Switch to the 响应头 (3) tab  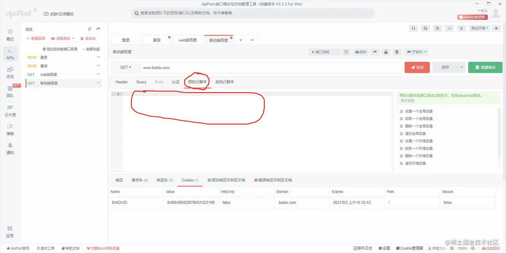165,180
